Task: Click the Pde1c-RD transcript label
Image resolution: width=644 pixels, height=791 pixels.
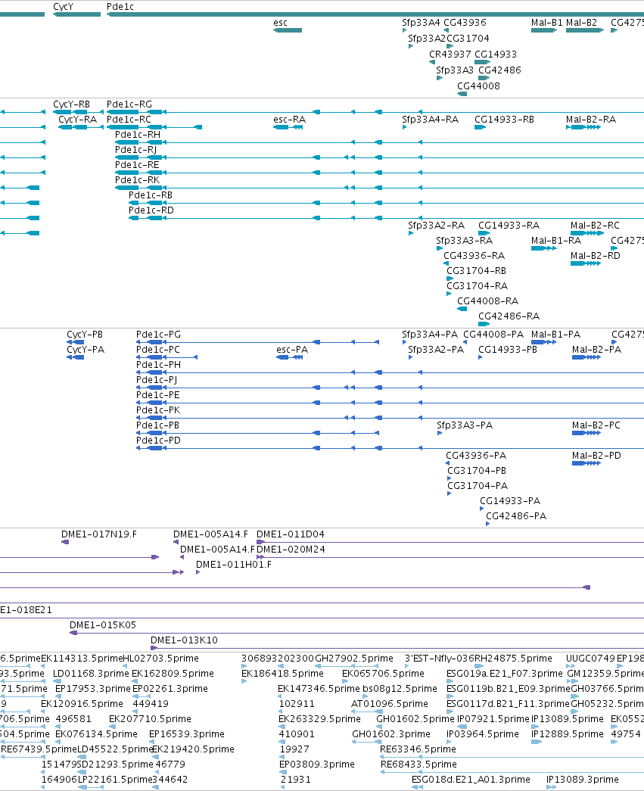Action: tap(151, 210)
